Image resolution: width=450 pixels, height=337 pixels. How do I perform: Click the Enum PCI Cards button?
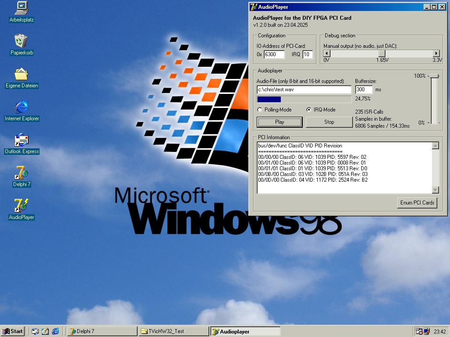pyautogui.click(x=417, y=203)
